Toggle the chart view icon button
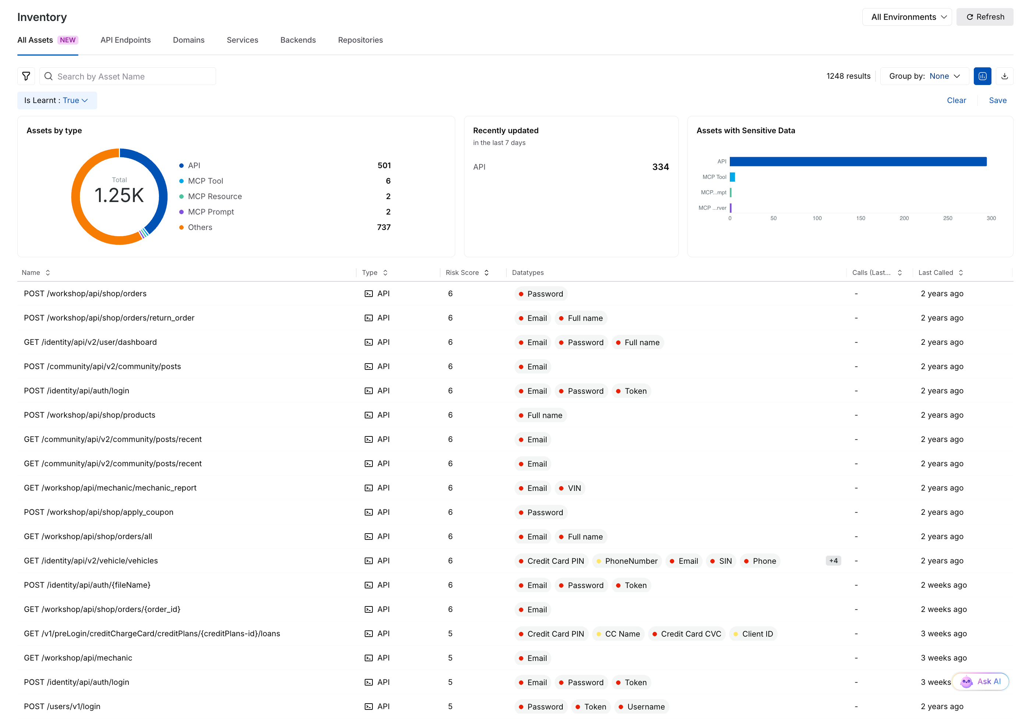The image size is (1029, 722). 982,76
